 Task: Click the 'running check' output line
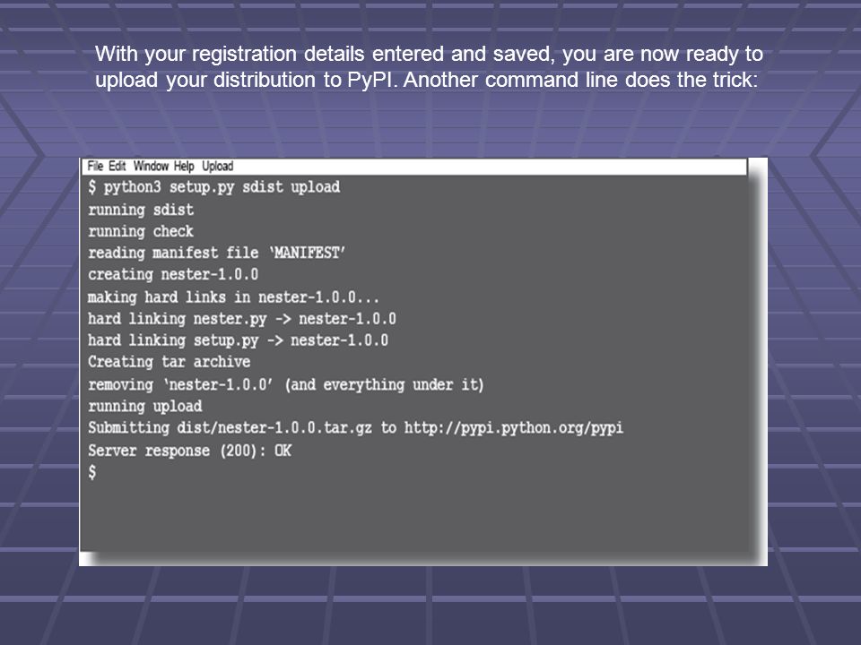[141, 231]
